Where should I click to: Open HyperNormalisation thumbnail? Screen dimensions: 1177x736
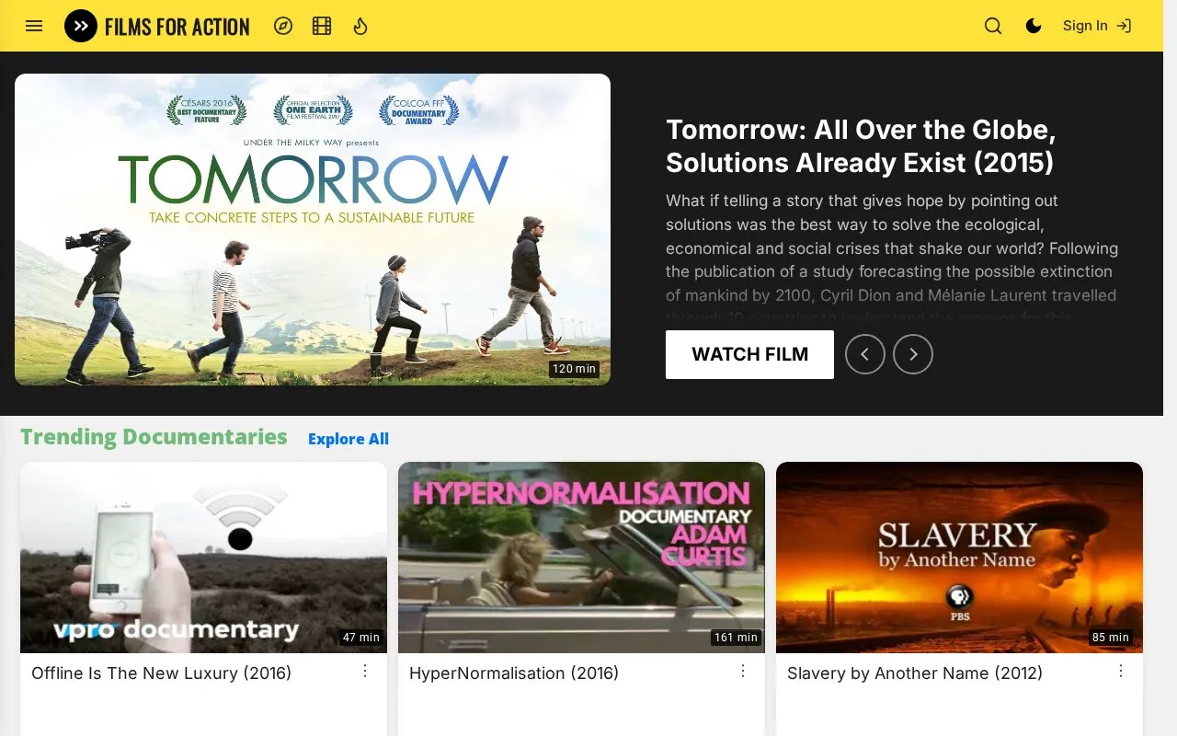581,558
